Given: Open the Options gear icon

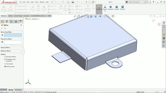Looking at the screenshot, I should pos(93,2).
